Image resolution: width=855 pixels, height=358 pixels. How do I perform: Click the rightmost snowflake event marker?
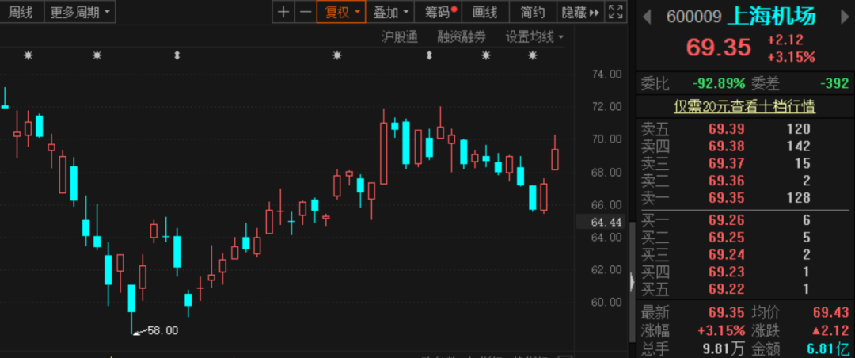coord(533,55)
